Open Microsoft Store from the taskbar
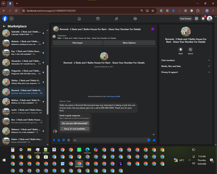217x174 pixels. point(46,157)
